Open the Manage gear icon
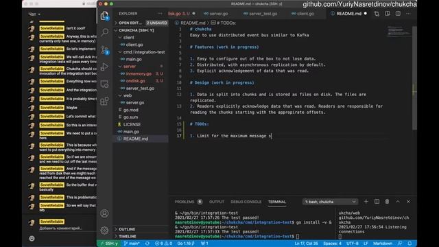This screenshot has height=247, width=439. click(104, 231)
